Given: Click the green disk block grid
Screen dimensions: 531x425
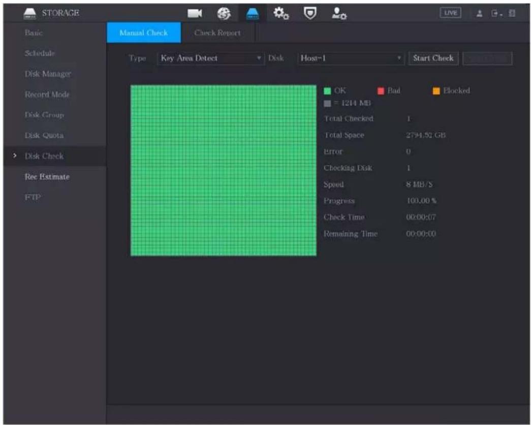Looking at the screenshot, I should point(224,170).
